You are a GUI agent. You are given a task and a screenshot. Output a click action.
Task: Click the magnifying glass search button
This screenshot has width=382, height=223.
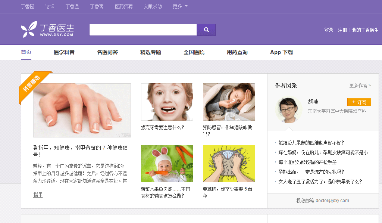point(206,30)
